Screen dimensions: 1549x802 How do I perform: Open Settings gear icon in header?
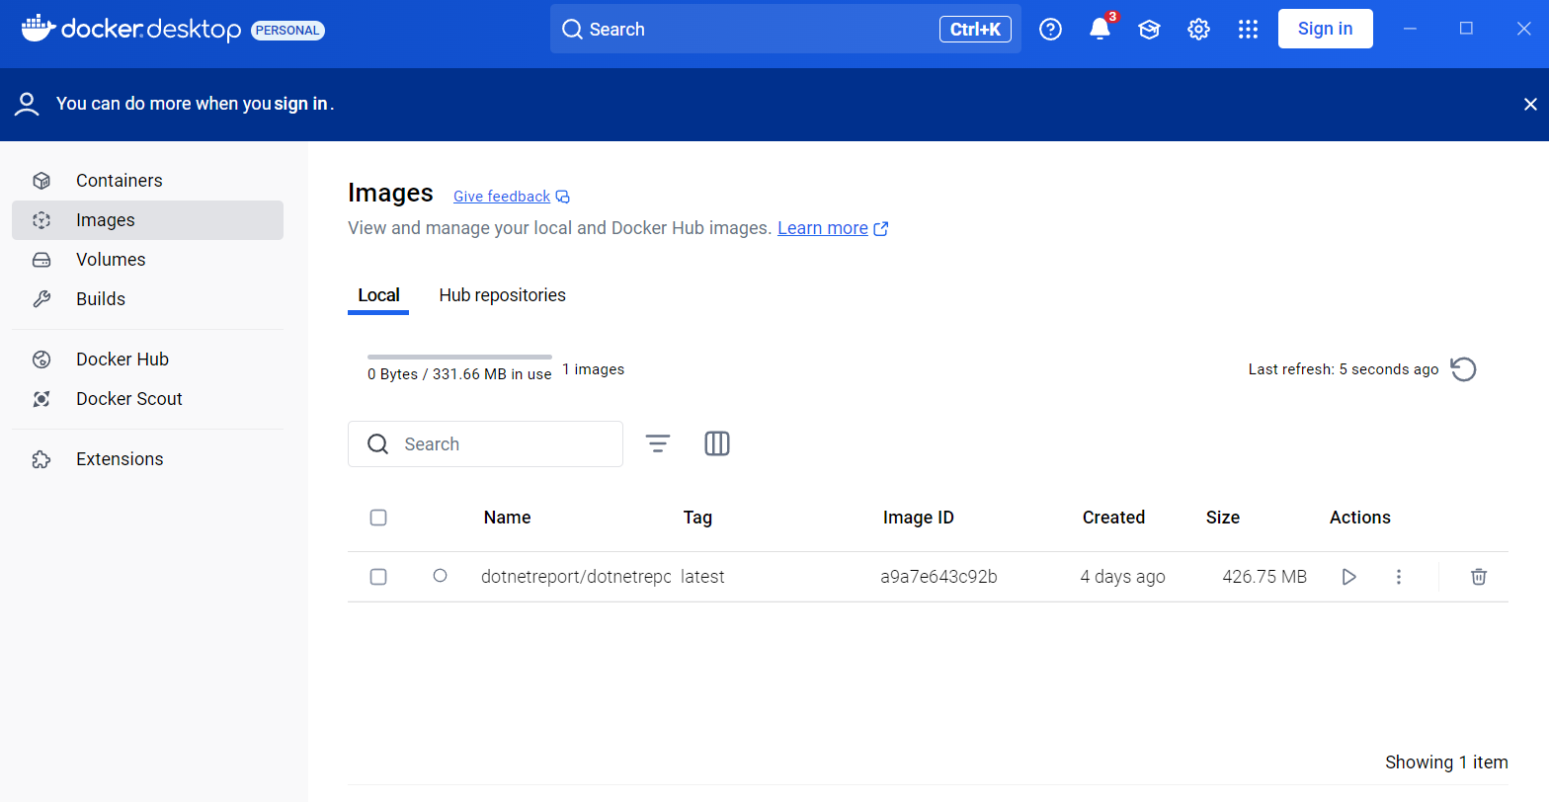tap(1198, 30)
